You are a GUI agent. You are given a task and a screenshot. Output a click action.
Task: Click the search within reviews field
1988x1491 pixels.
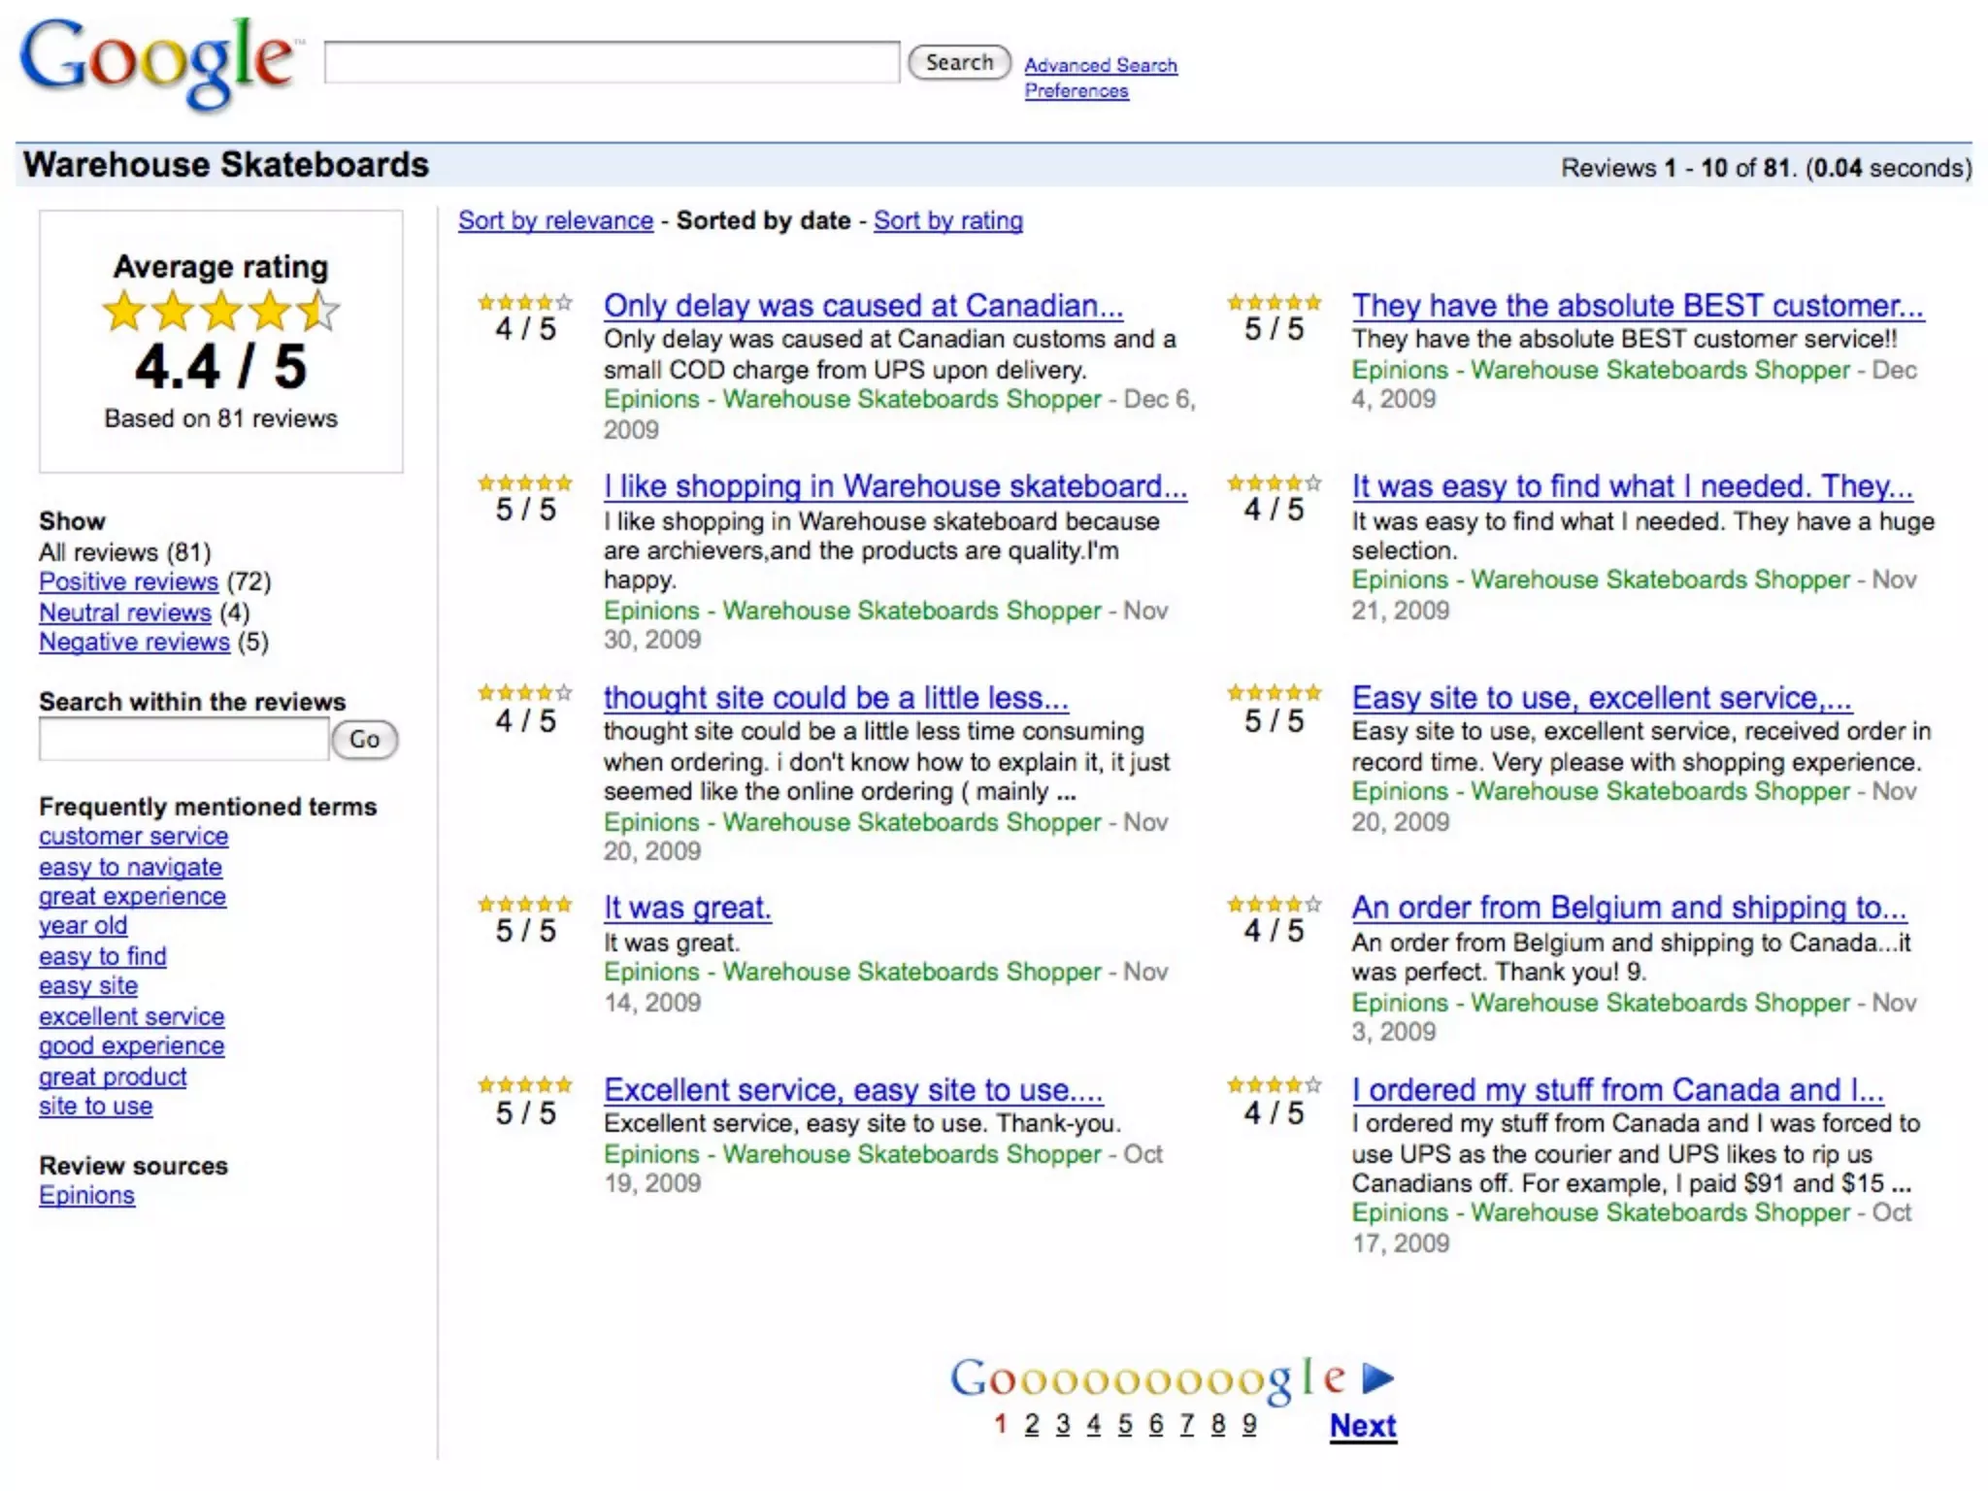pyautogui.click(x=183, y=740)
